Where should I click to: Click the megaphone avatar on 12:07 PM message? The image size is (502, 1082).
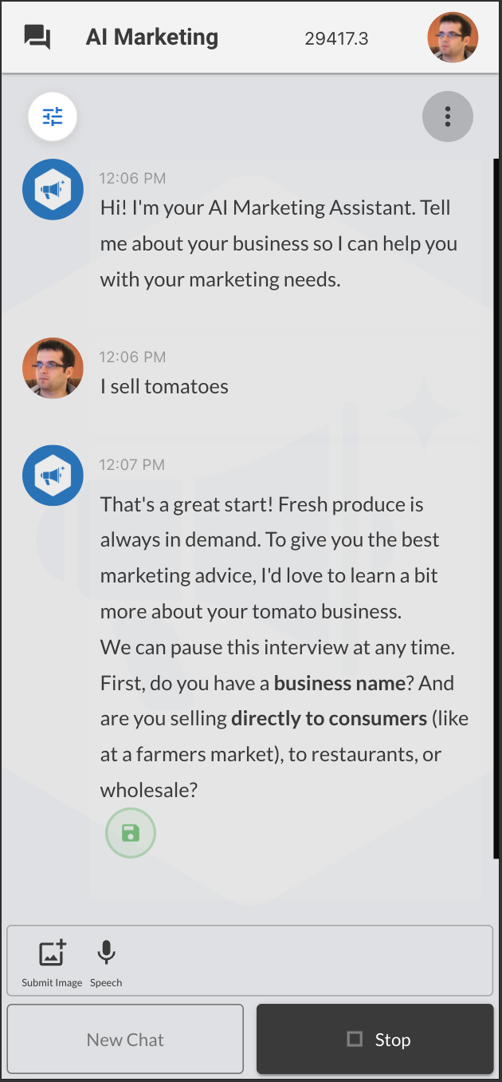53,476
